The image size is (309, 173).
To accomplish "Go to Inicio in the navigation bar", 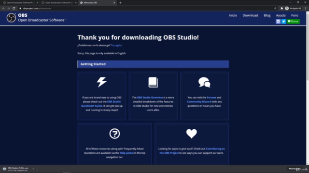I will point(233,15).
